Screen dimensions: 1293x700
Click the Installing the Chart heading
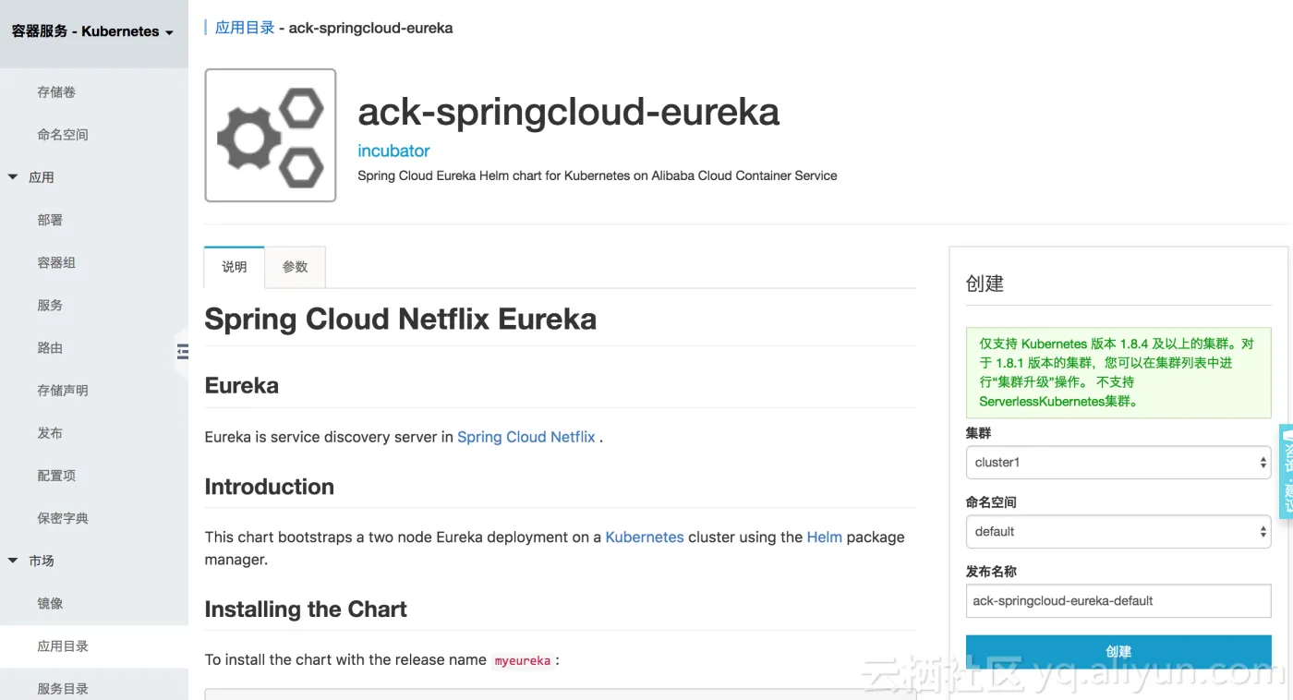point(306,609)
